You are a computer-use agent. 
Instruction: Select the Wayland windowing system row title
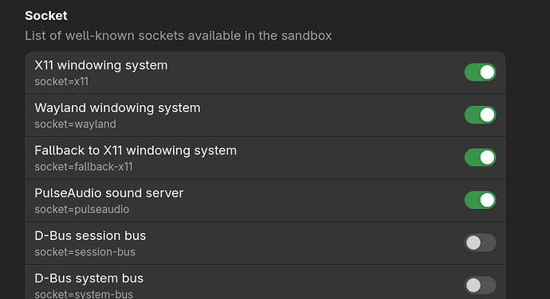(117, 108)
